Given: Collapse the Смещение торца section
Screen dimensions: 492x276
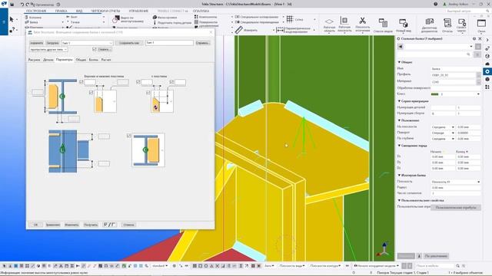Looking at the screenshot, I should point(399,146).
